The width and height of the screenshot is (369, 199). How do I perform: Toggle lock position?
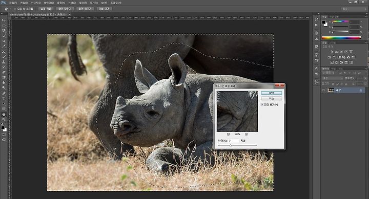[x=342, y=84]
